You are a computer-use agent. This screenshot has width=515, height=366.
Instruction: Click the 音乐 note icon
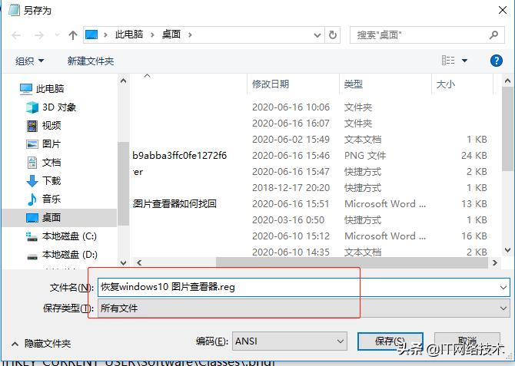32,199
